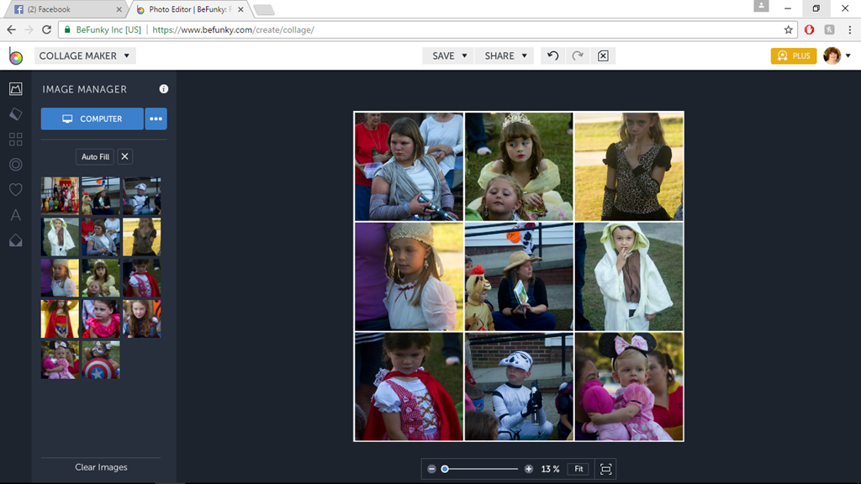Image resolution: width=861 pixels, height=484 pixels.
Task: Select the Captain America shield thumbnail
Action: [x=101, y=360]
